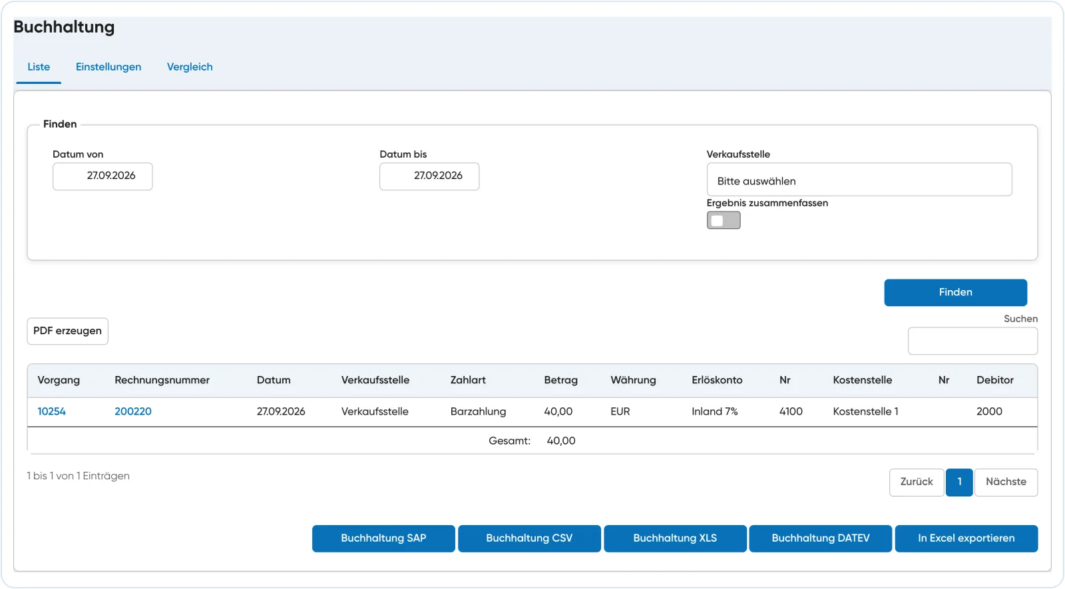This screenshot has height=589, width=1065.
Task: Switch to the Liste tab
Action: [39, 67]
